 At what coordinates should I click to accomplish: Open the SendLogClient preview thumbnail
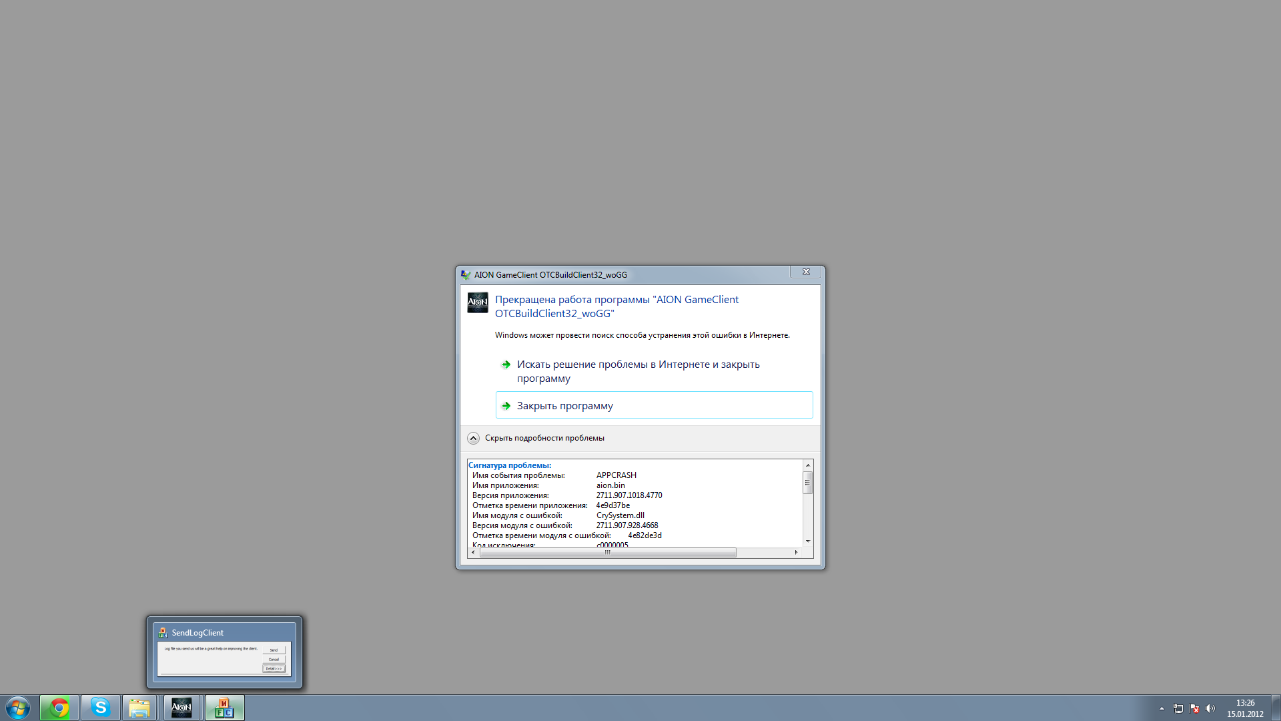coord(224,659)
